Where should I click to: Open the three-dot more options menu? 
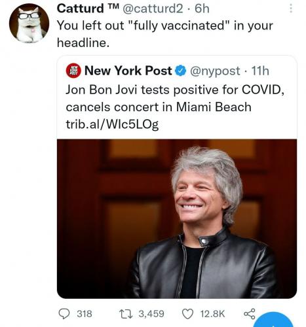click(x=291, y=9)
